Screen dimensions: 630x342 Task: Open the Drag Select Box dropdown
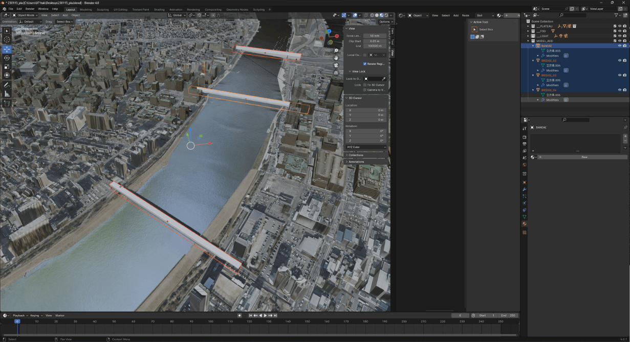[64, 21]
